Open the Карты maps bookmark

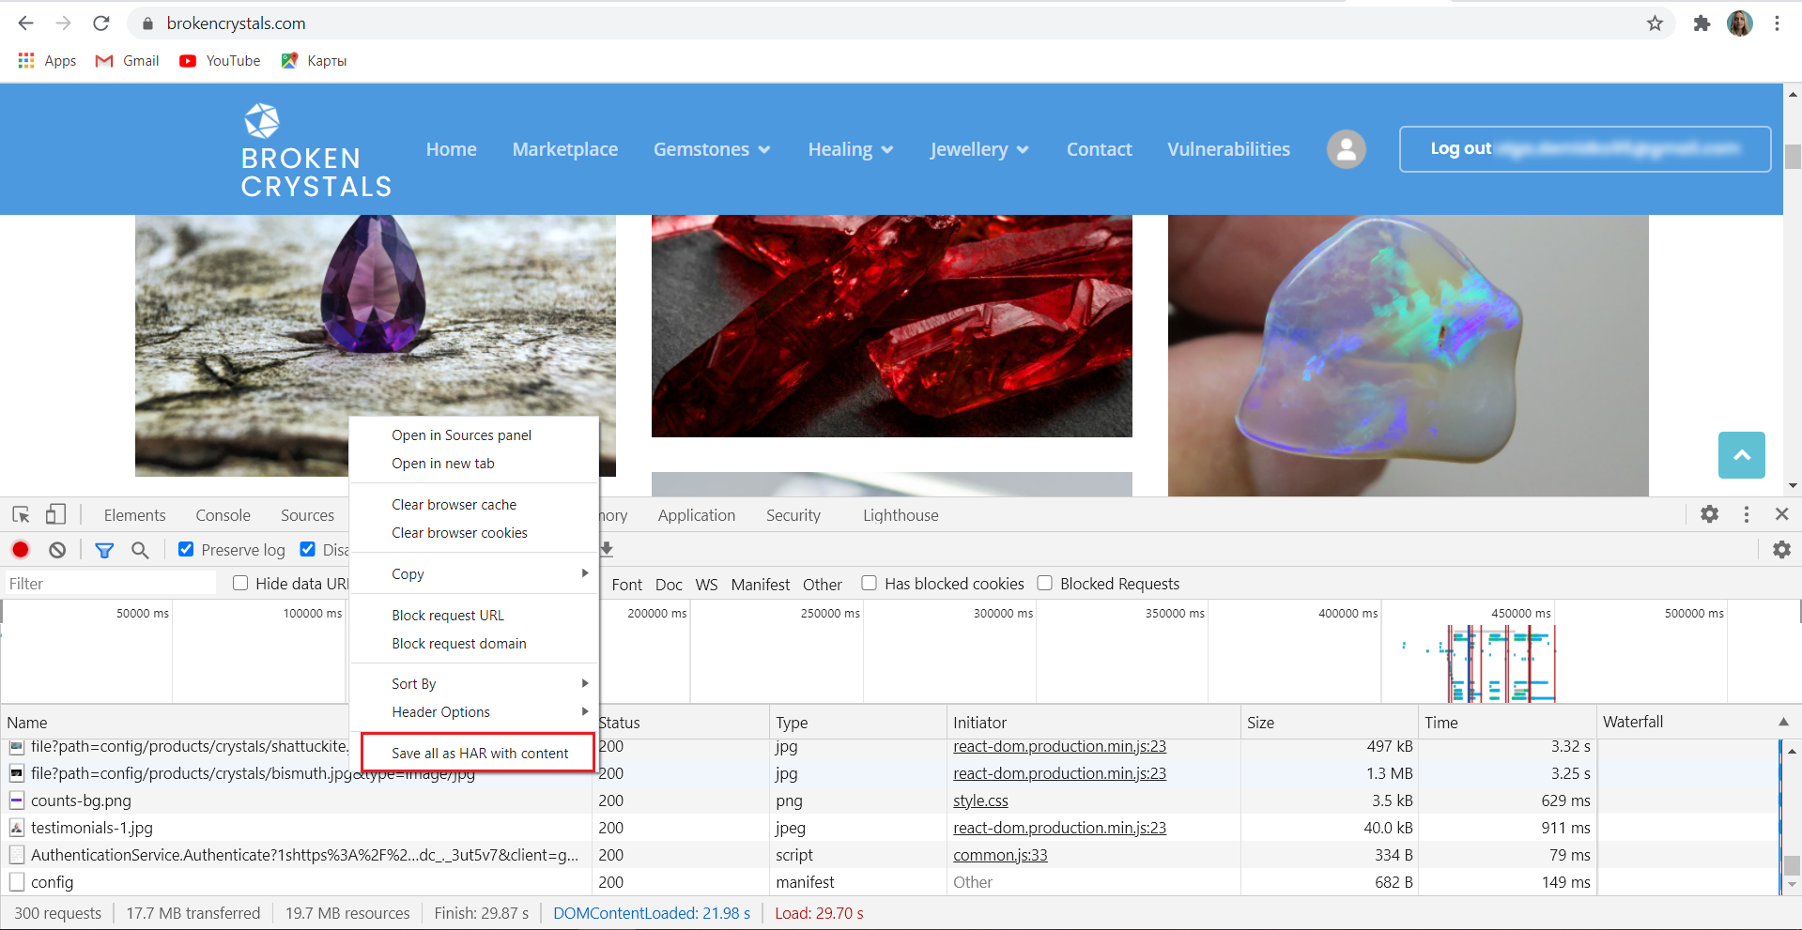point(314,61)
